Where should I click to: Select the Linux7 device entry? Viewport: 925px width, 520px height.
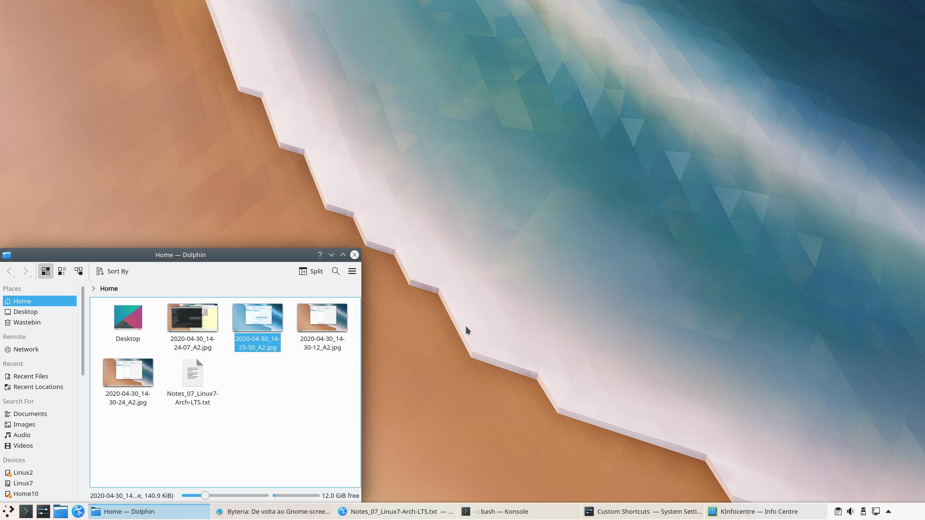[23, 483]
